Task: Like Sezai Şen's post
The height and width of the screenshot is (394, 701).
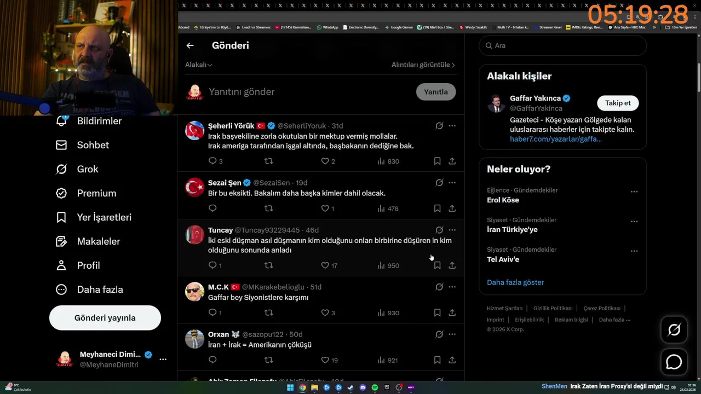Action: coord(325,208)
